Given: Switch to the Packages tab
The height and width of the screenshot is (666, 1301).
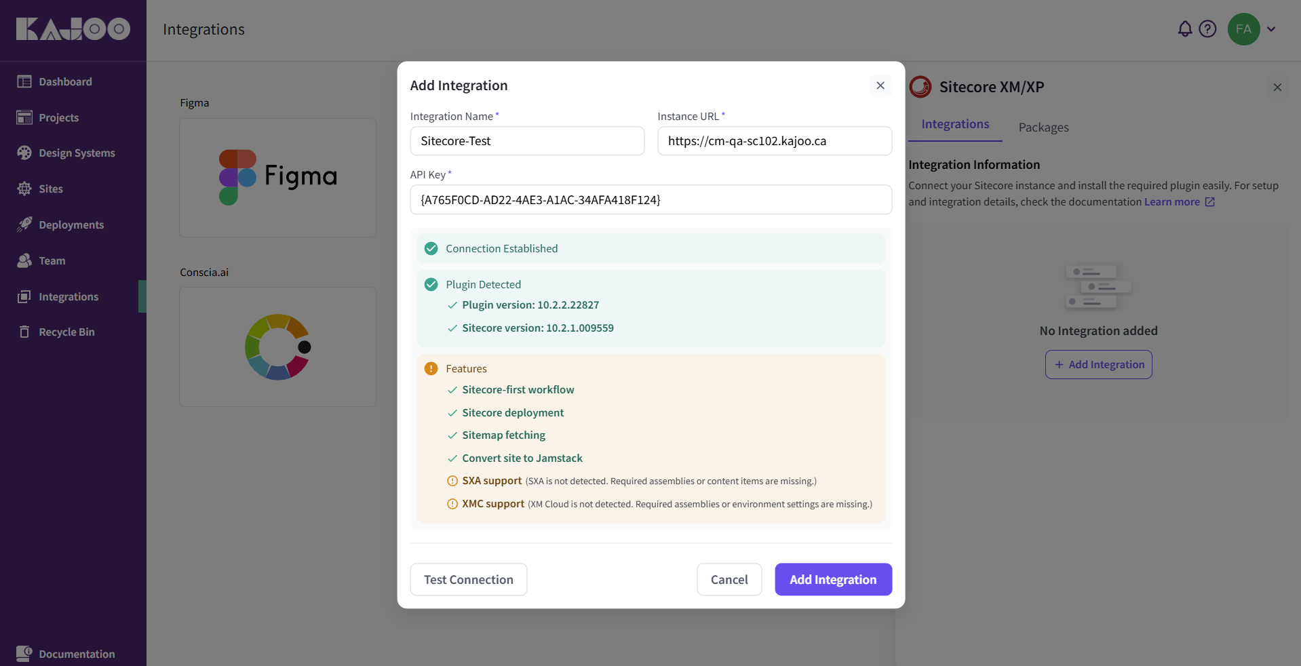Looking at the screenshot, I should [1043, 128].
